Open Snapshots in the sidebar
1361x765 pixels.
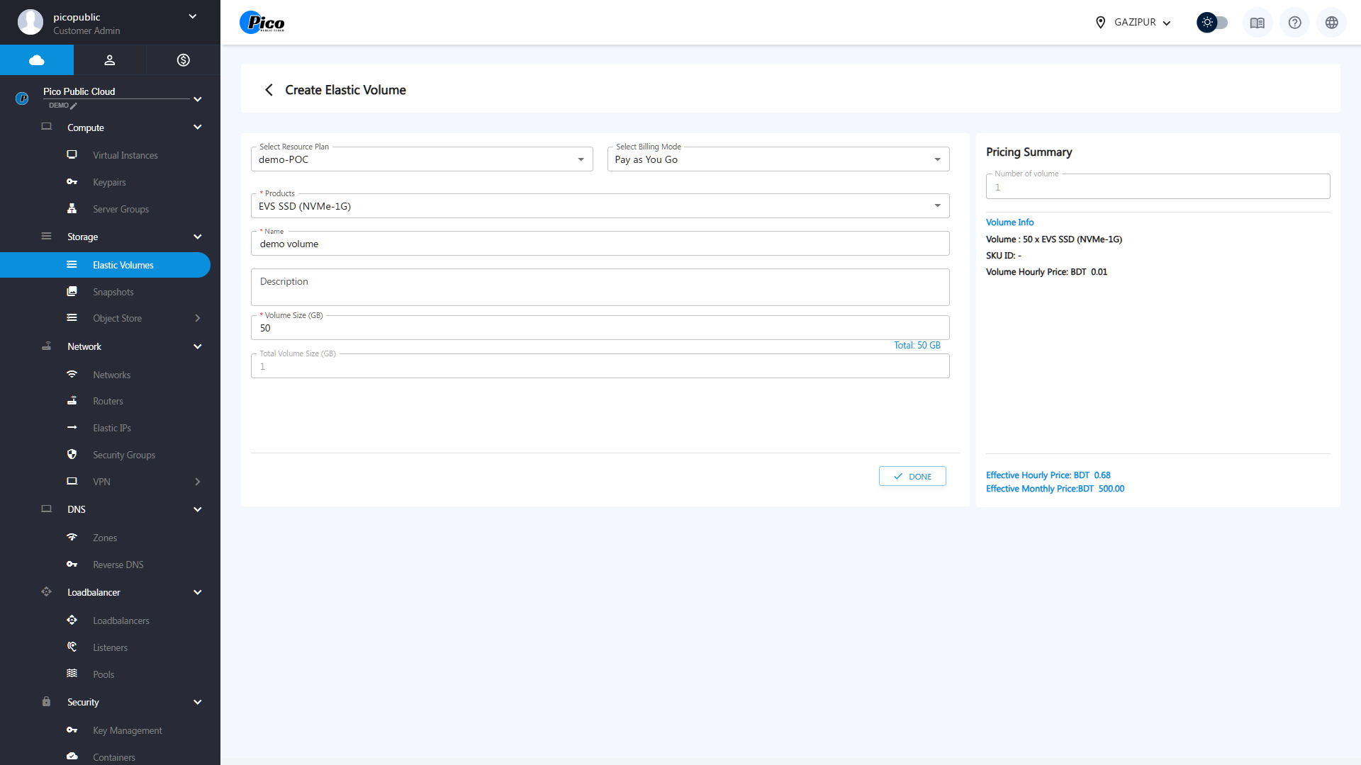click(x=113, y=292)
